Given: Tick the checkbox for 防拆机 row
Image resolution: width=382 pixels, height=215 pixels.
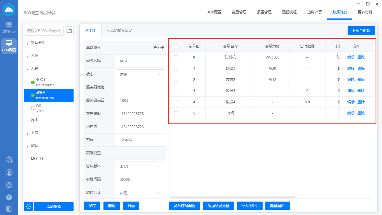Looking at the screenshot, I should [x=176, y=57].
